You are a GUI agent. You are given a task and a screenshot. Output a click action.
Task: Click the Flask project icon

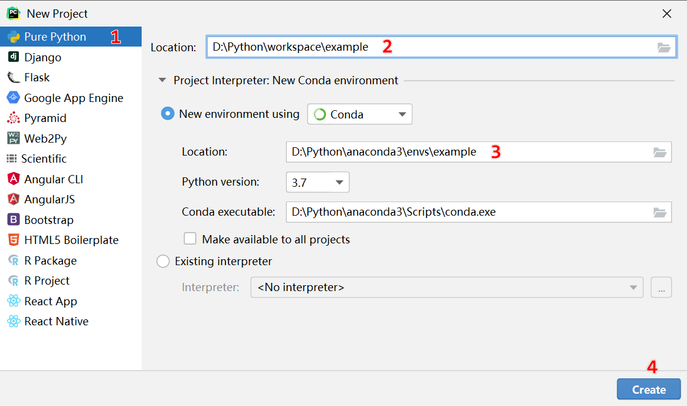14,77
